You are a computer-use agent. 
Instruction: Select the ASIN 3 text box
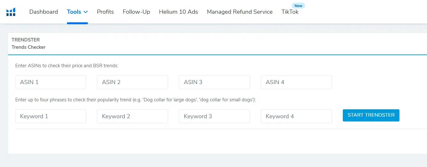[x=214, y=82]
